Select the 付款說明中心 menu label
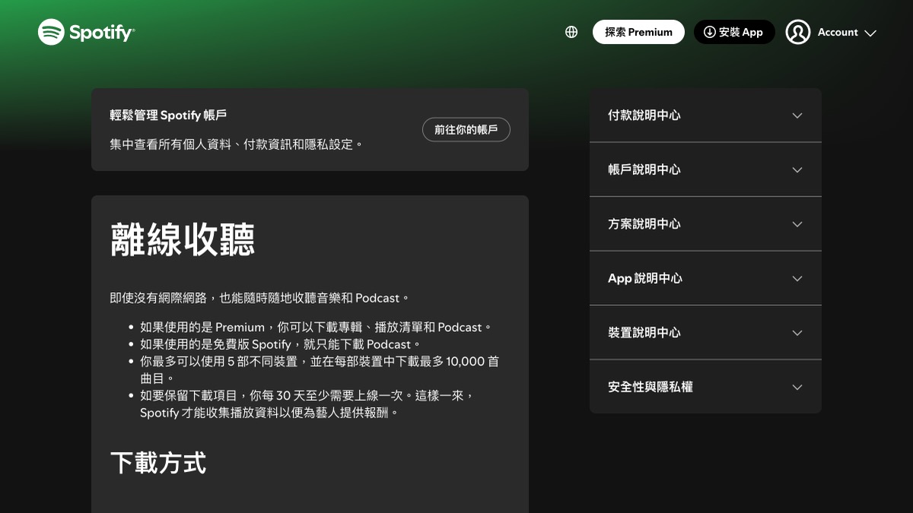Image resolution: width=913 pixels, height=513 pixels. tap(644, 116)
